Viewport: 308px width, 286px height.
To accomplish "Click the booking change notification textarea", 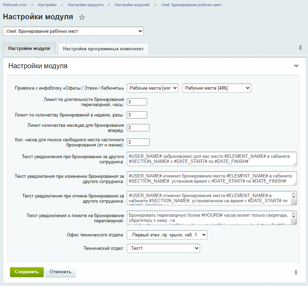I will [212, 178].
